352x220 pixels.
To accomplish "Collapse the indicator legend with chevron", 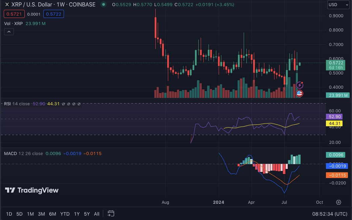I will click(x=9, y=32).
